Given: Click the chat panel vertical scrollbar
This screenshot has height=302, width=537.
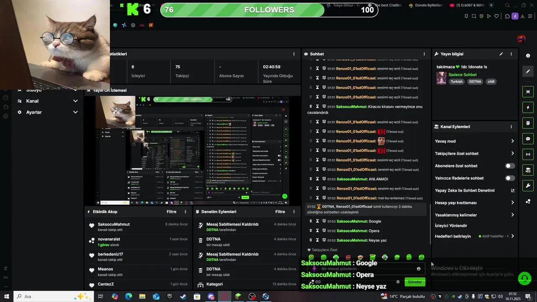Looking at the screenshot, I should click(430, 224).
